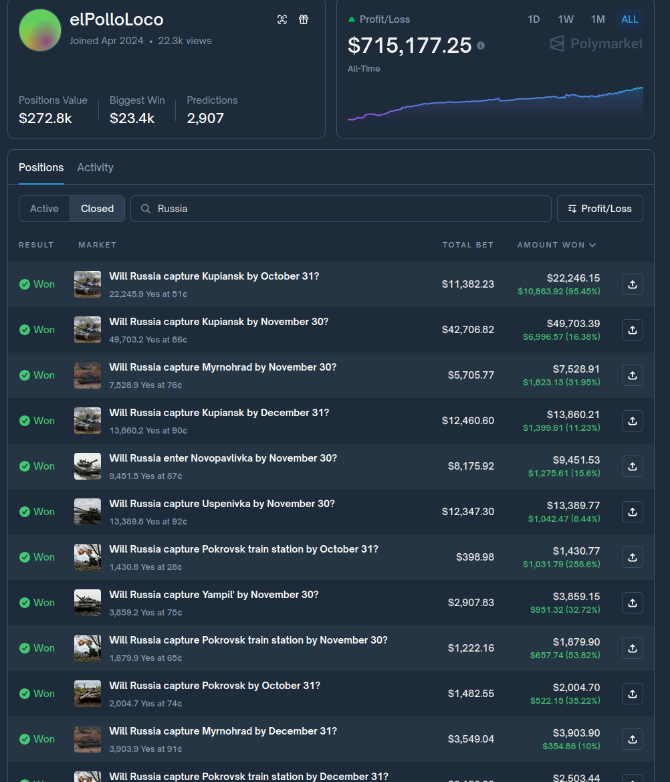Click the $42,706.82 total bet value

467,330
